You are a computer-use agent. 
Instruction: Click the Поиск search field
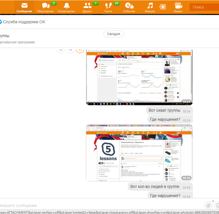coord(203,7)
